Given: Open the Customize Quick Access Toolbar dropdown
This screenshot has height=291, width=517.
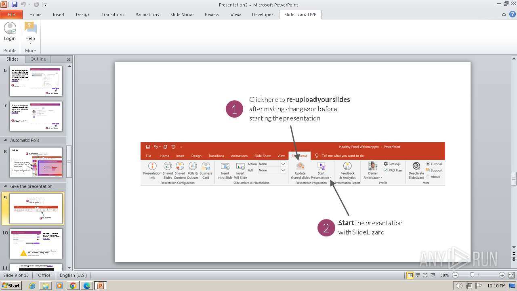Looking at the screenshot, I should 45,5.
